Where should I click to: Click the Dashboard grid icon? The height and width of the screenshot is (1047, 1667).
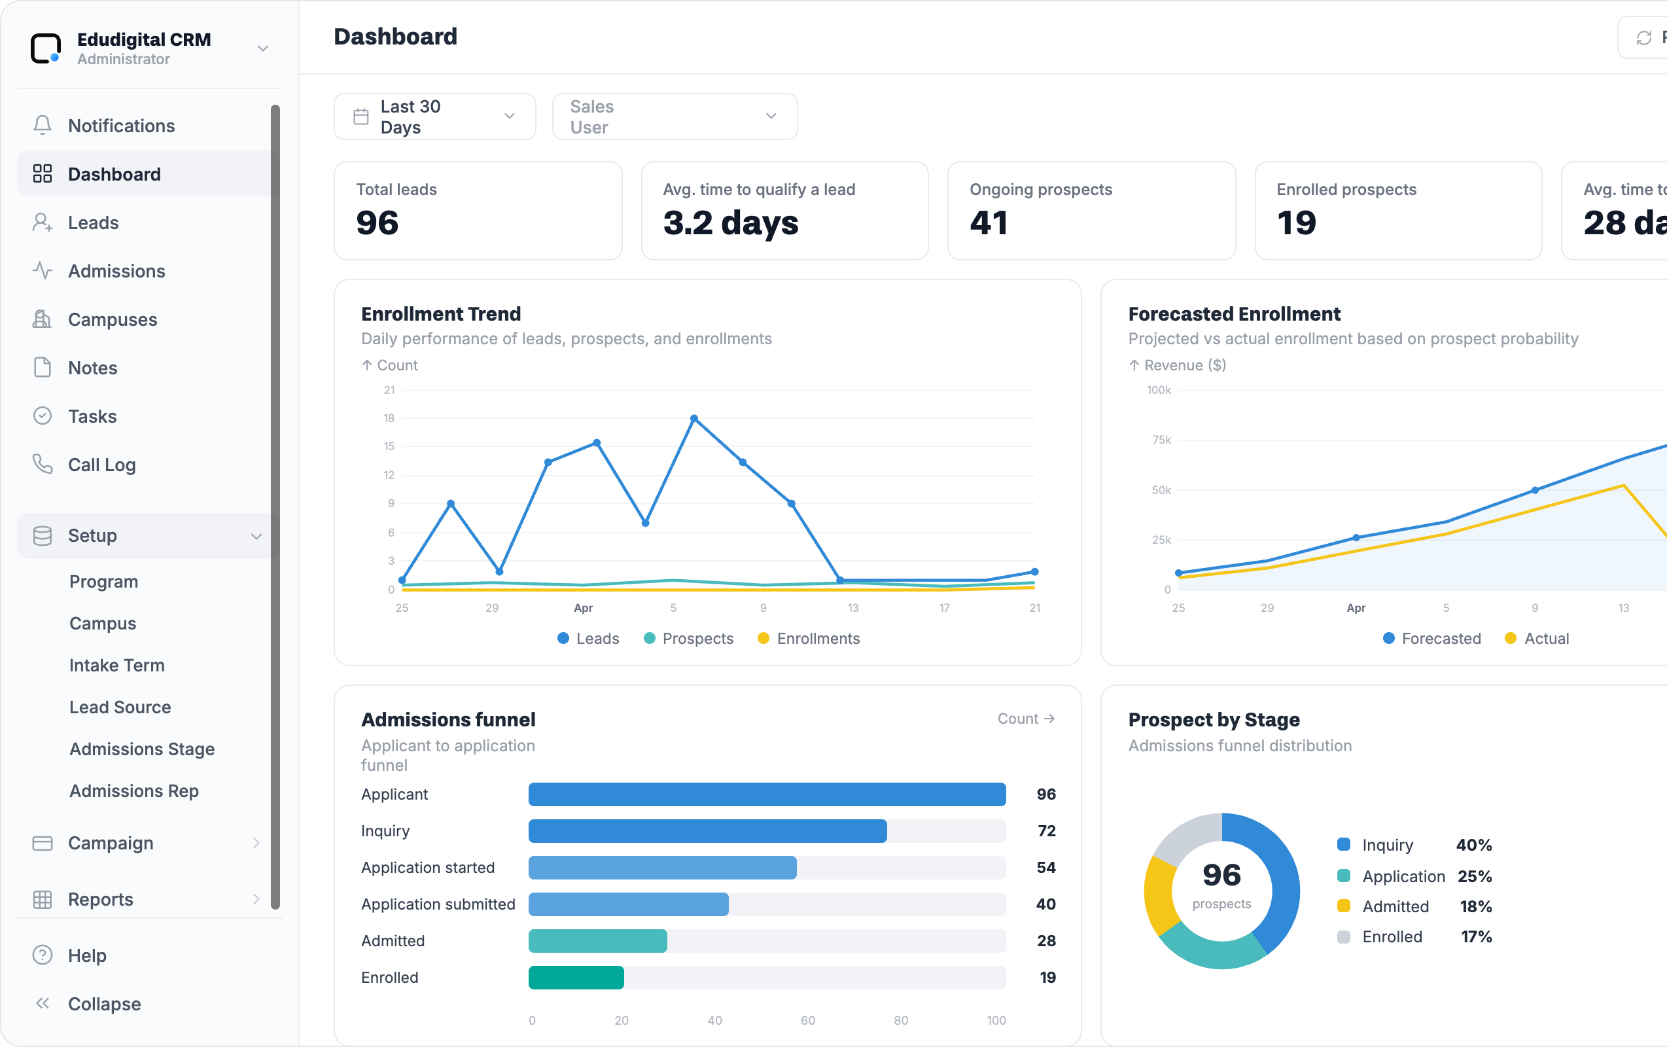[x=43, y=174]
